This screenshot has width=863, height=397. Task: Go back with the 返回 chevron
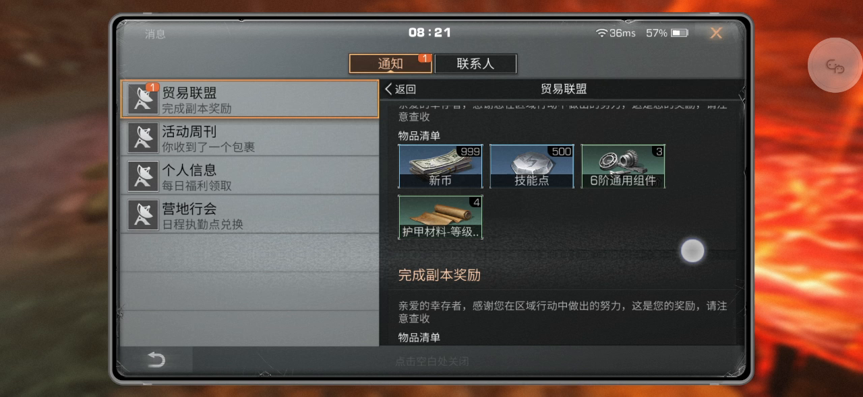[400, 89]
